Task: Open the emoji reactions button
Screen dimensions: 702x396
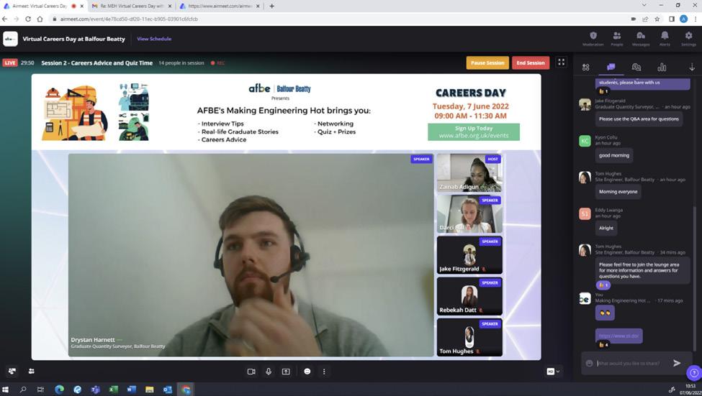Action: [307, 372]
